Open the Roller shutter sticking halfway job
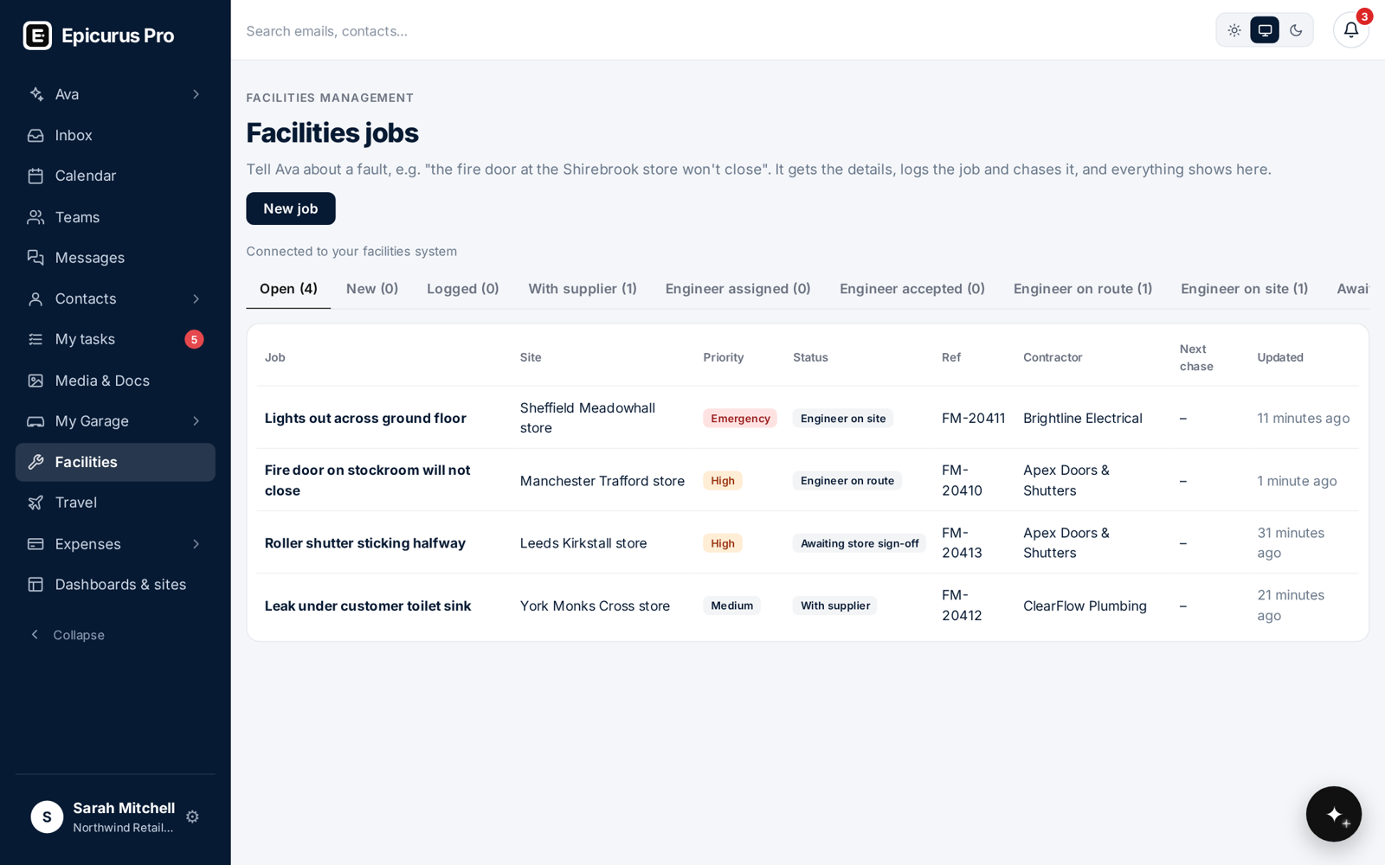This screenshot has height=865, width=1385. point(365,543)
